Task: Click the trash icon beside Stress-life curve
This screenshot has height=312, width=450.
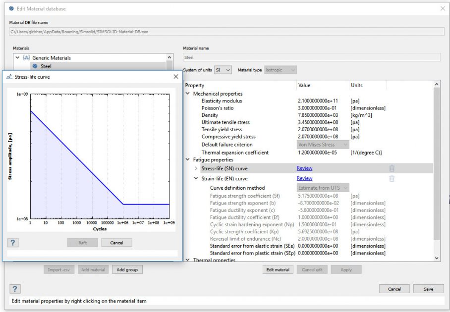Action: tap(392, 168)
